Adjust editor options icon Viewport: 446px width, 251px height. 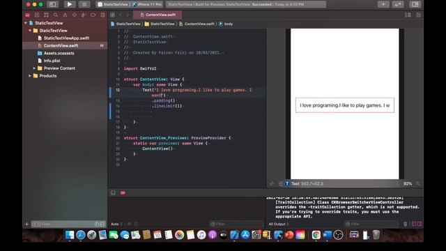(408, 15)
